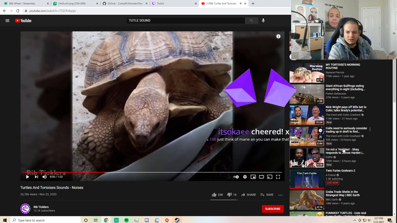Click Windows taskbar search box
The image size is (397, 223).
(45, 221)
